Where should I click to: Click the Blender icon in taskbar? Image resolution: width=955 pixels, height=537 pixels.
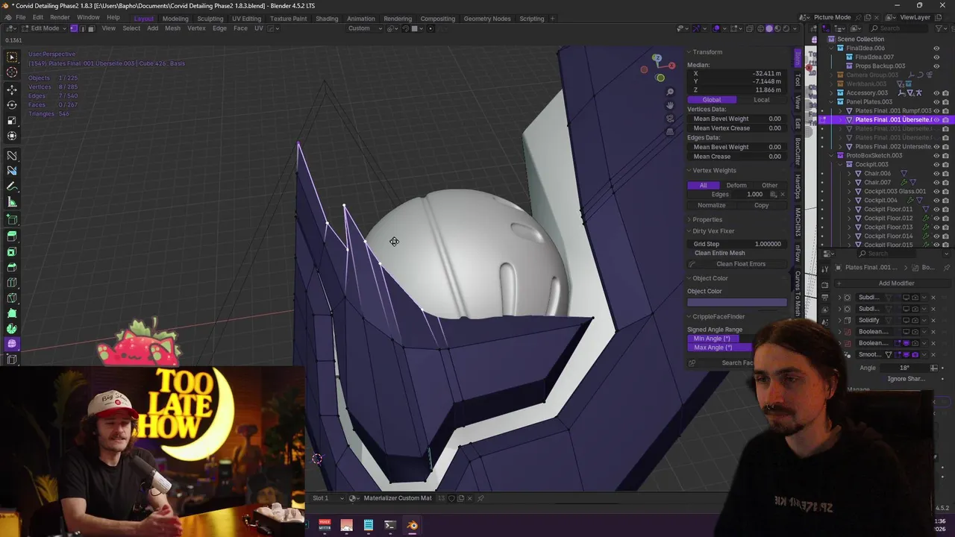pyautogui.click(x=412, y=526)
